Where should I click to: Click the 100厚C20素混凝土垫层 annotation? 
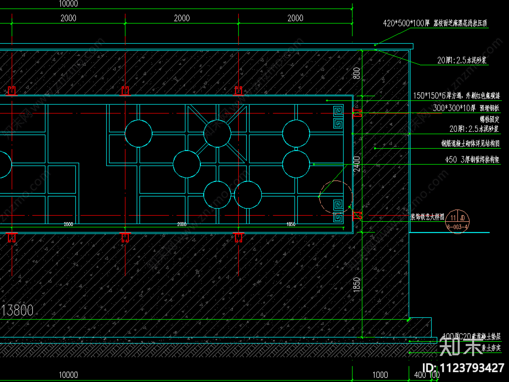pos(472,336)
